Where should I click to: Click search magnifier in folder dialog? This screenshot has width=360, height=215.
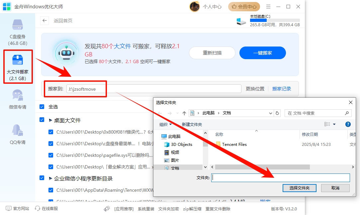(347, 113)
